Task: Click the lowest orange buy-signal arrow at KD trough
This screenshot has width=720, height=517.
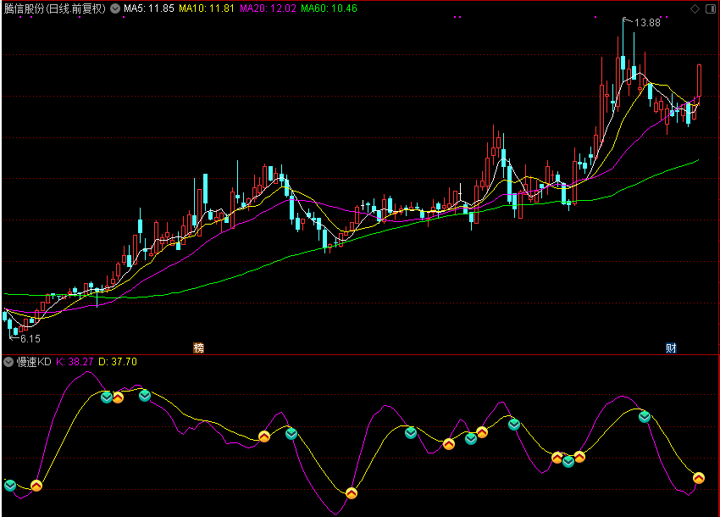Action: click(352, 493)
